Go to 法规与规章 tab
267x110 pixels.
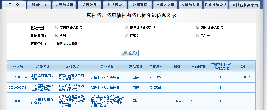64,5
